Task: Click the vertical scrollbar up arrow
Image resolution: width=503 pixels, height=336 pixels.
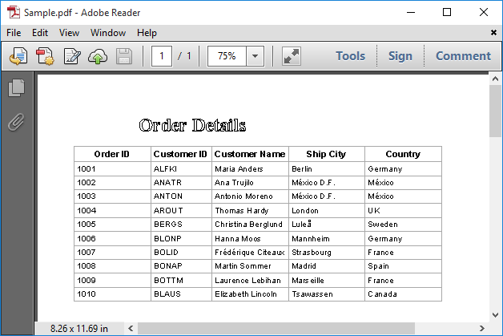Action: pos(495,79)
